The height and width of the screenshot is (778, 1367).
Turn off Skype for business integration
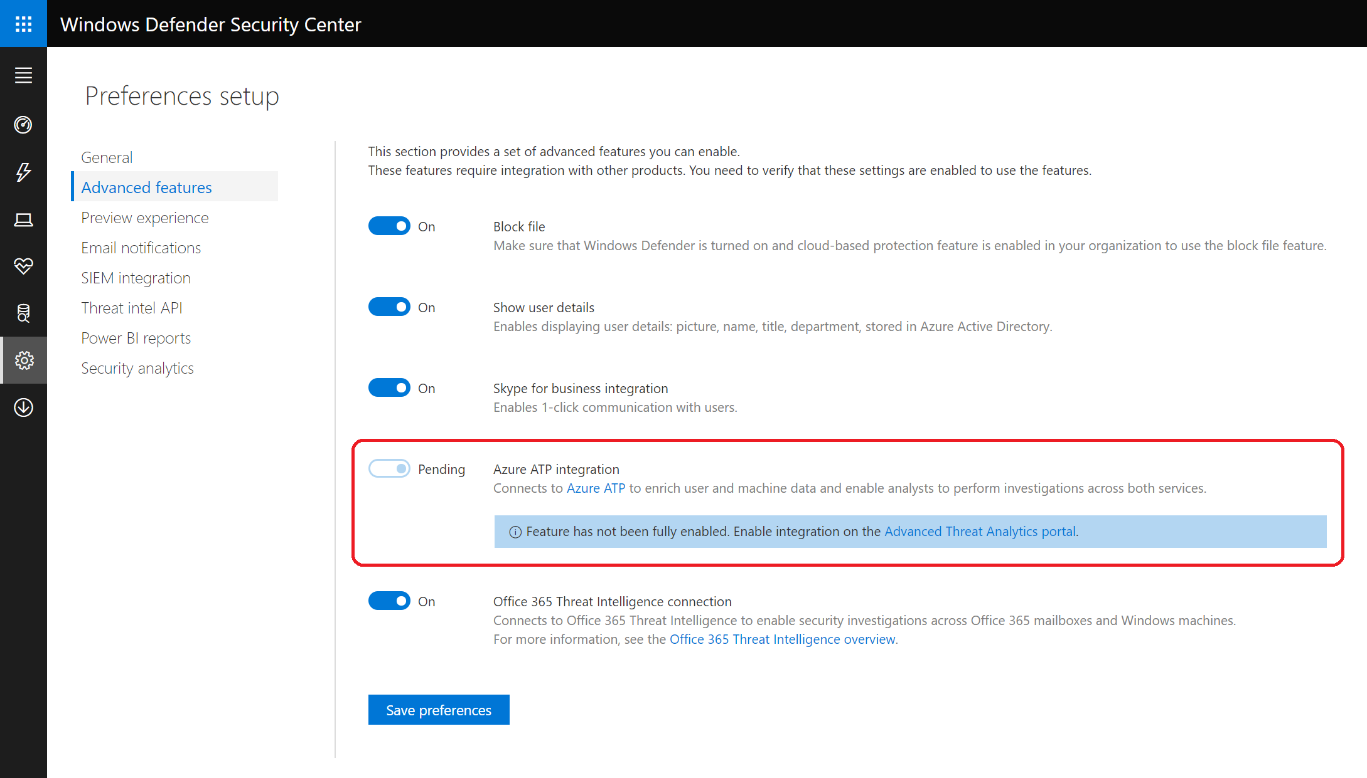coord(389,388)
